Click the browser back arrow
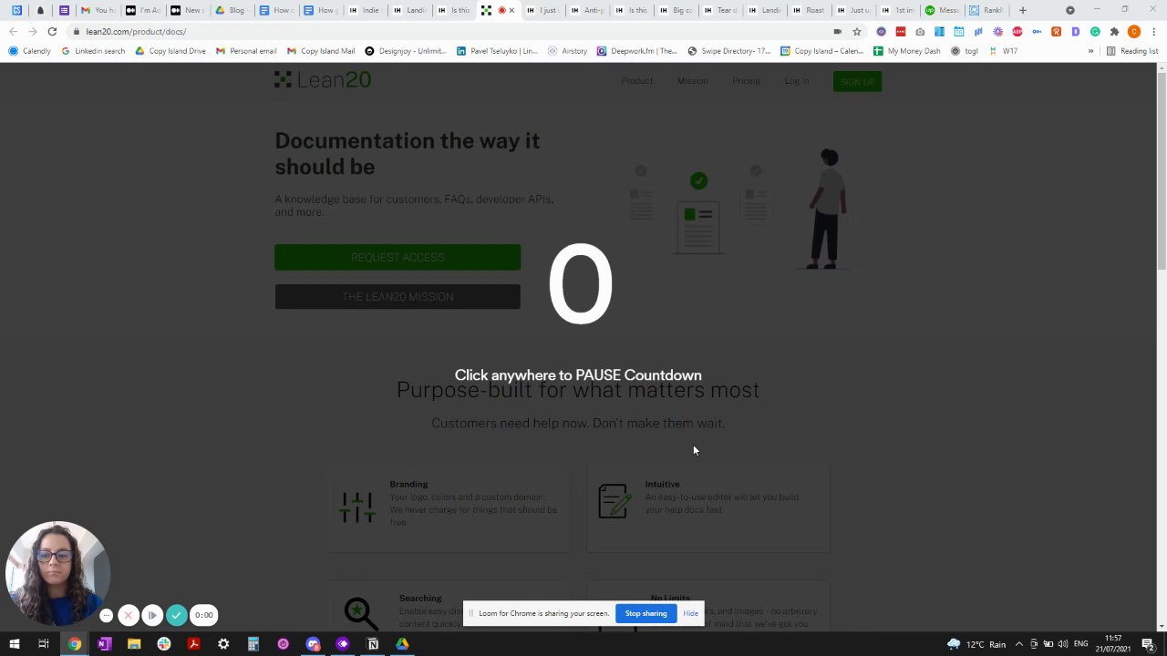 coord(13,32)
